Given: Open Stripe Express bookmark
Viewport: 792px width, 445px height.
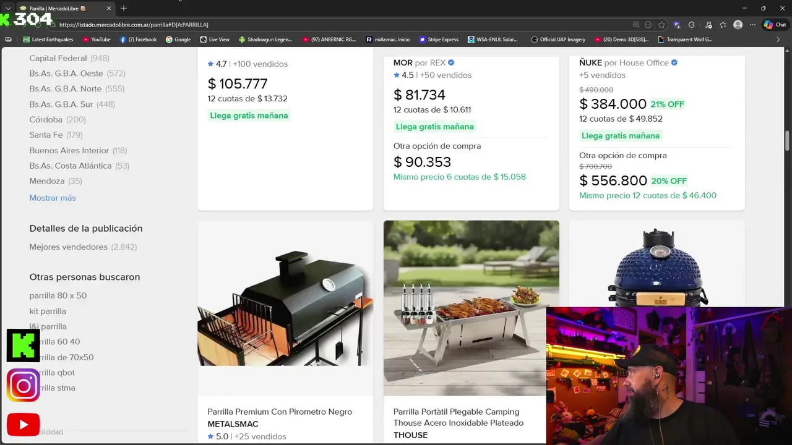Looking at the screenshot, I should tap(439, 40).
